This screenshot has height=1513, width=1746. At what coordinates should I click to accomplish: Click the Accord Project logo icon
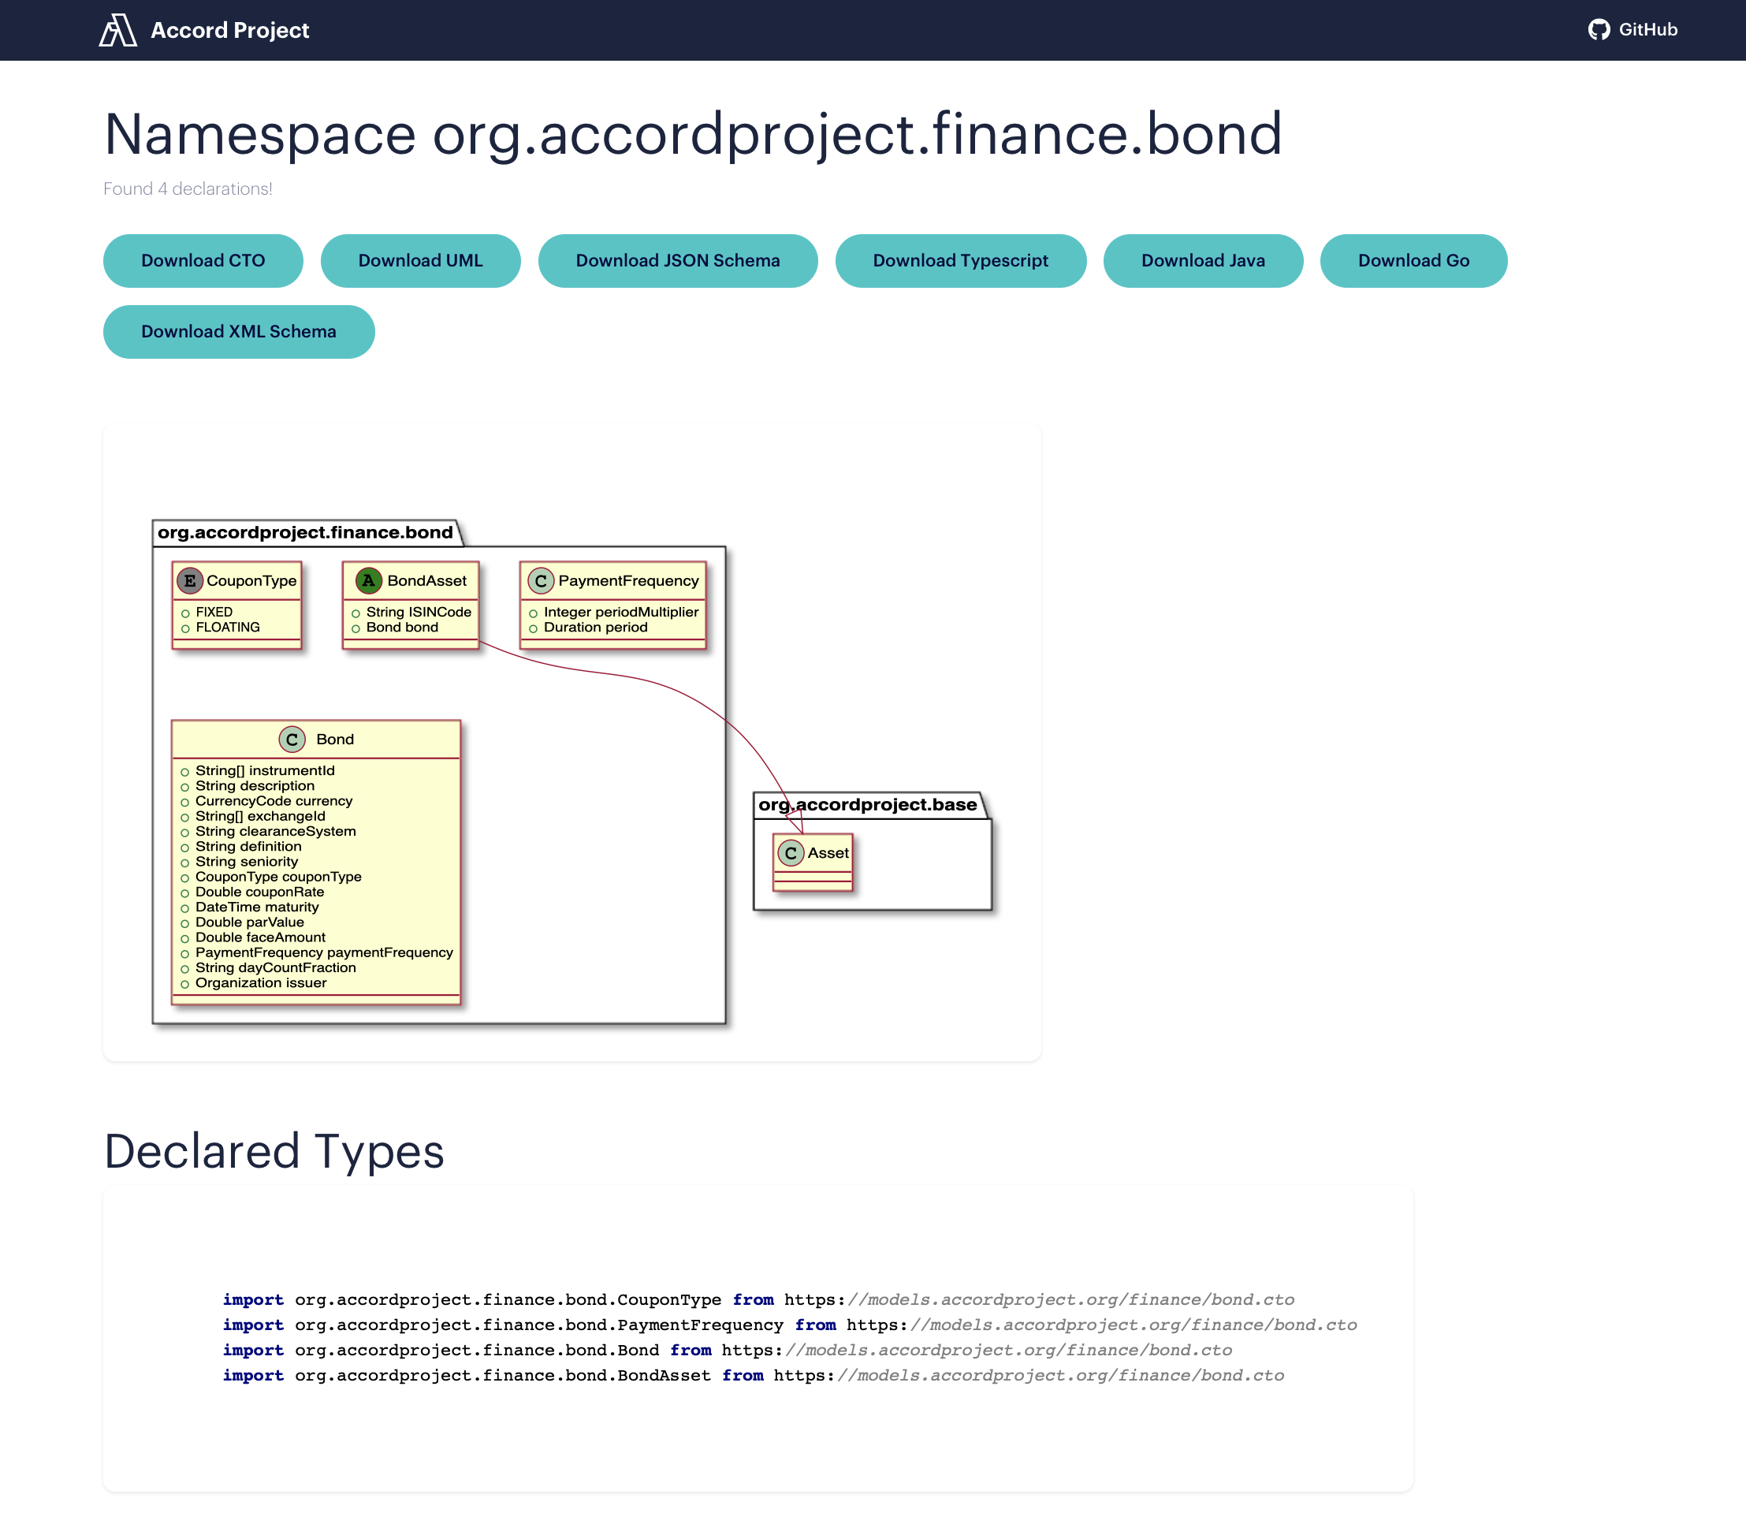[x=119, y=30]
